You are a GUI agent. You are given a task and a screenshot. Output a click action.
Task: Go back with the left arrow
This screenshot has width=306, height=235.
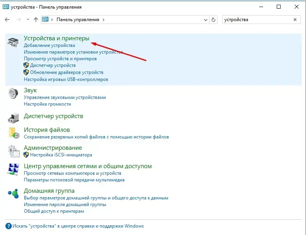pyautogui.click(x=7, y=20)
